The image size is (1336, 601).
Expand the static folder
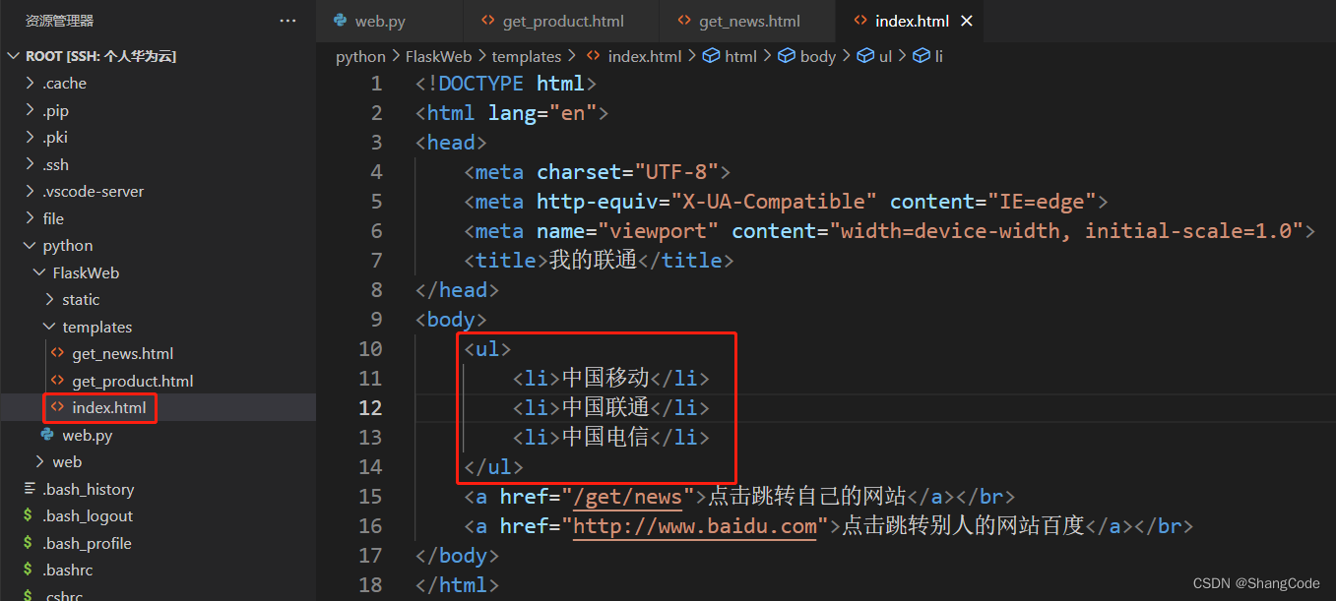49,299
